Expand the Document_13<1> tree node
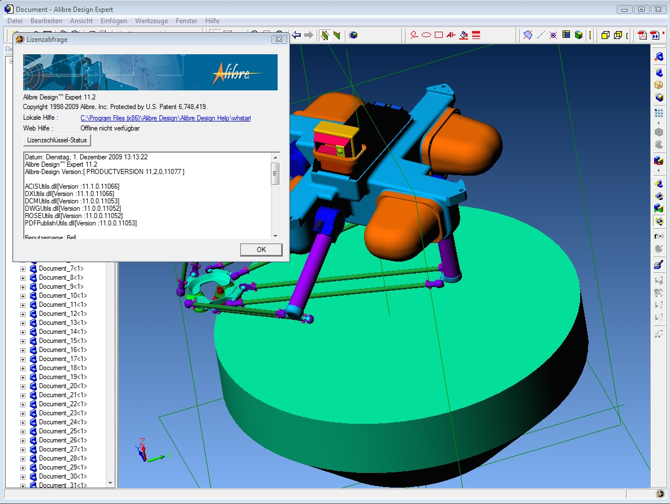This screenshot has height=504, width=670. [23, 323]
